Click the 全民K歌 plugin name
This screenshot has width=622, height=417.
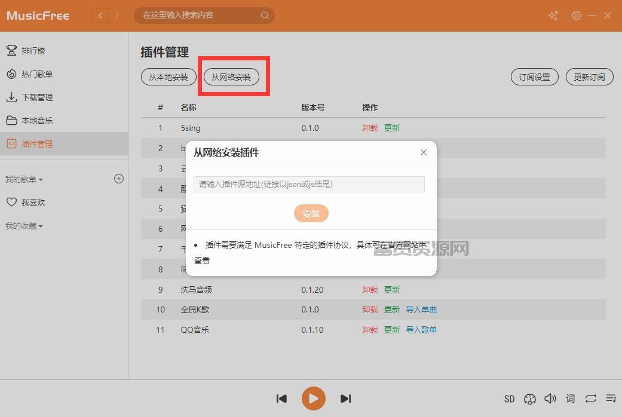(195, 309)
